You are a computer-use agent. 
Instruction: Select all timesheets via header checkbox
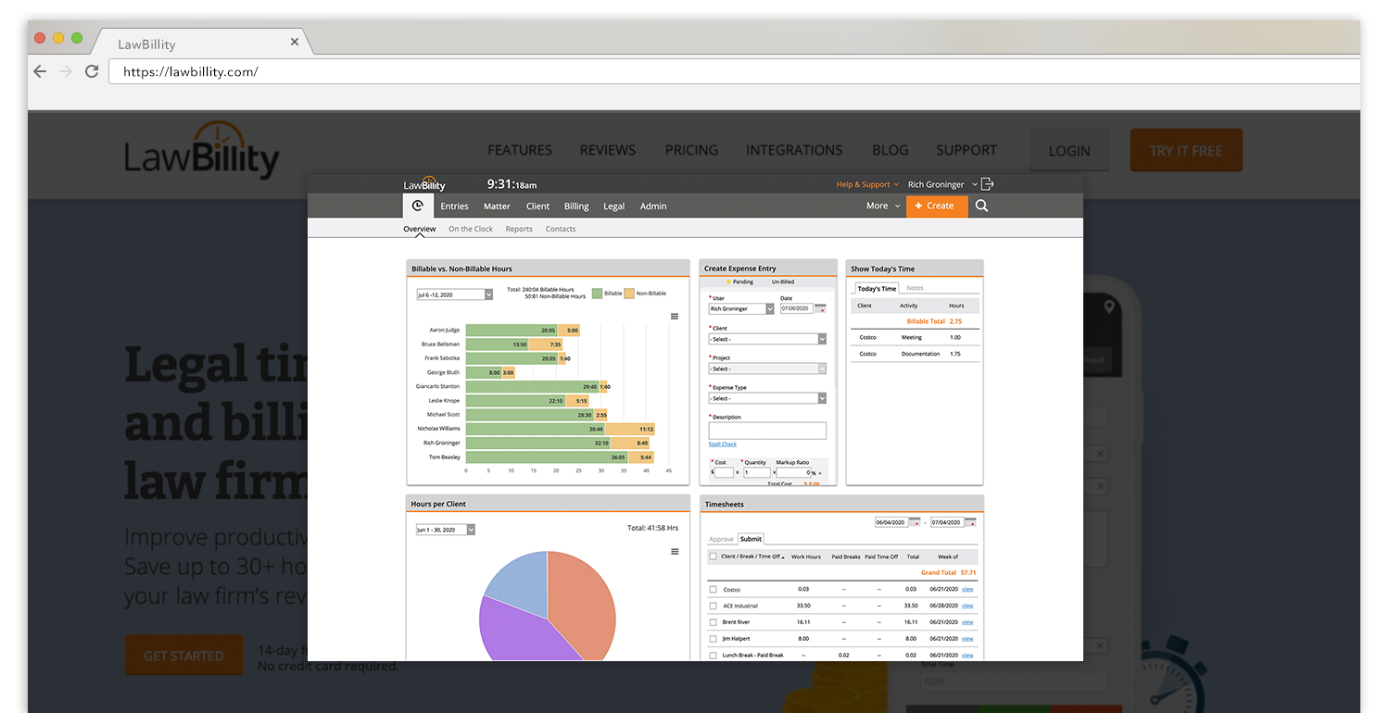tap(713, 557)
